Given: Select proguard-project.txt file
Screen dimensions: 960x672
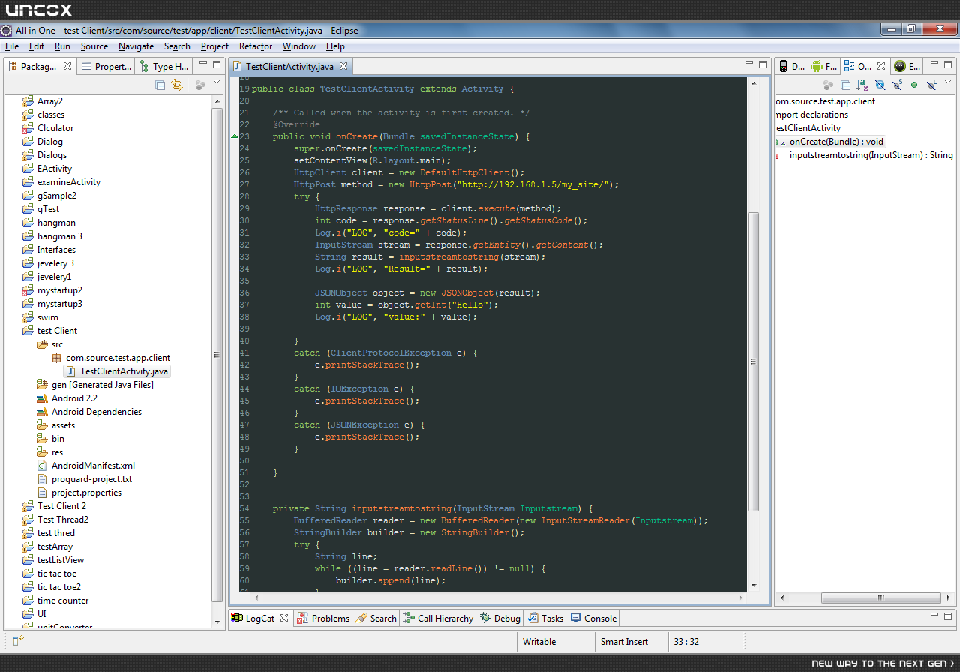Looking at the screenshot, I should point(91,478).
